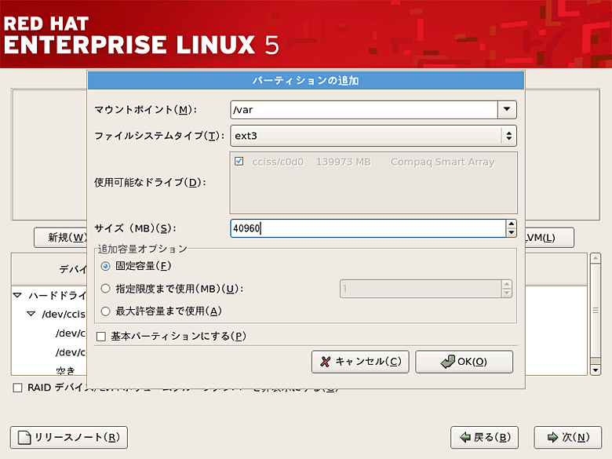Click the partition list vertical scrollbar thumb
This screenshot has width=612, height=459.
596,311
